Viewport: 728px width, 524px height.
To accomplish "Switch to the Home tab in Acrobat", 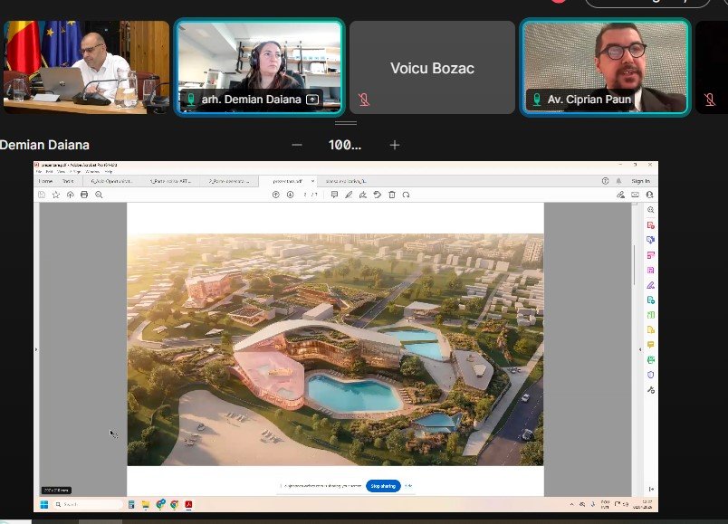I will point(45,181).
